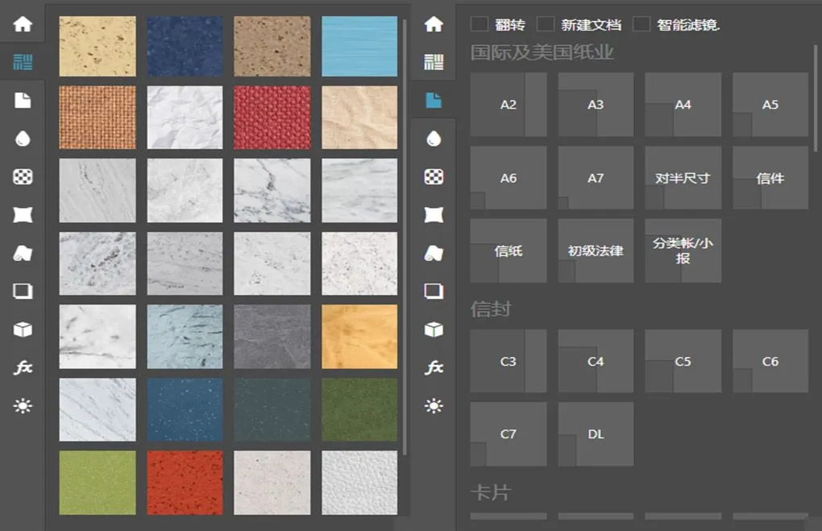The image size is (822, 531).
Task: Open the fx effects icon in the right sidebar
Action: coord(434,367)
